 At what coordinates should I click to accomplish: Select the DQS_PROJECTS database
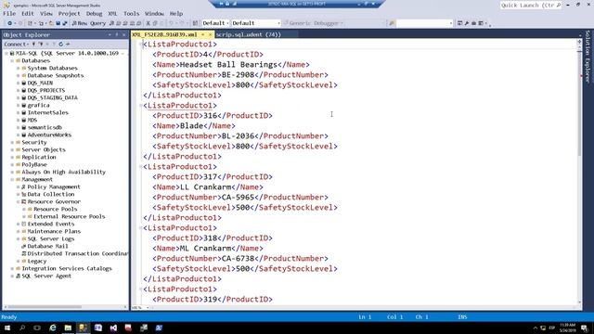pyautogui.click(x=46, y=90)
